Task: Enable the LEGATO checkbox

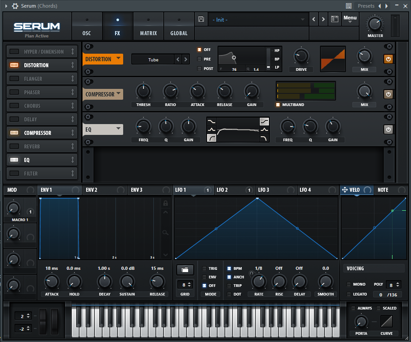Action: pos(349,294)
